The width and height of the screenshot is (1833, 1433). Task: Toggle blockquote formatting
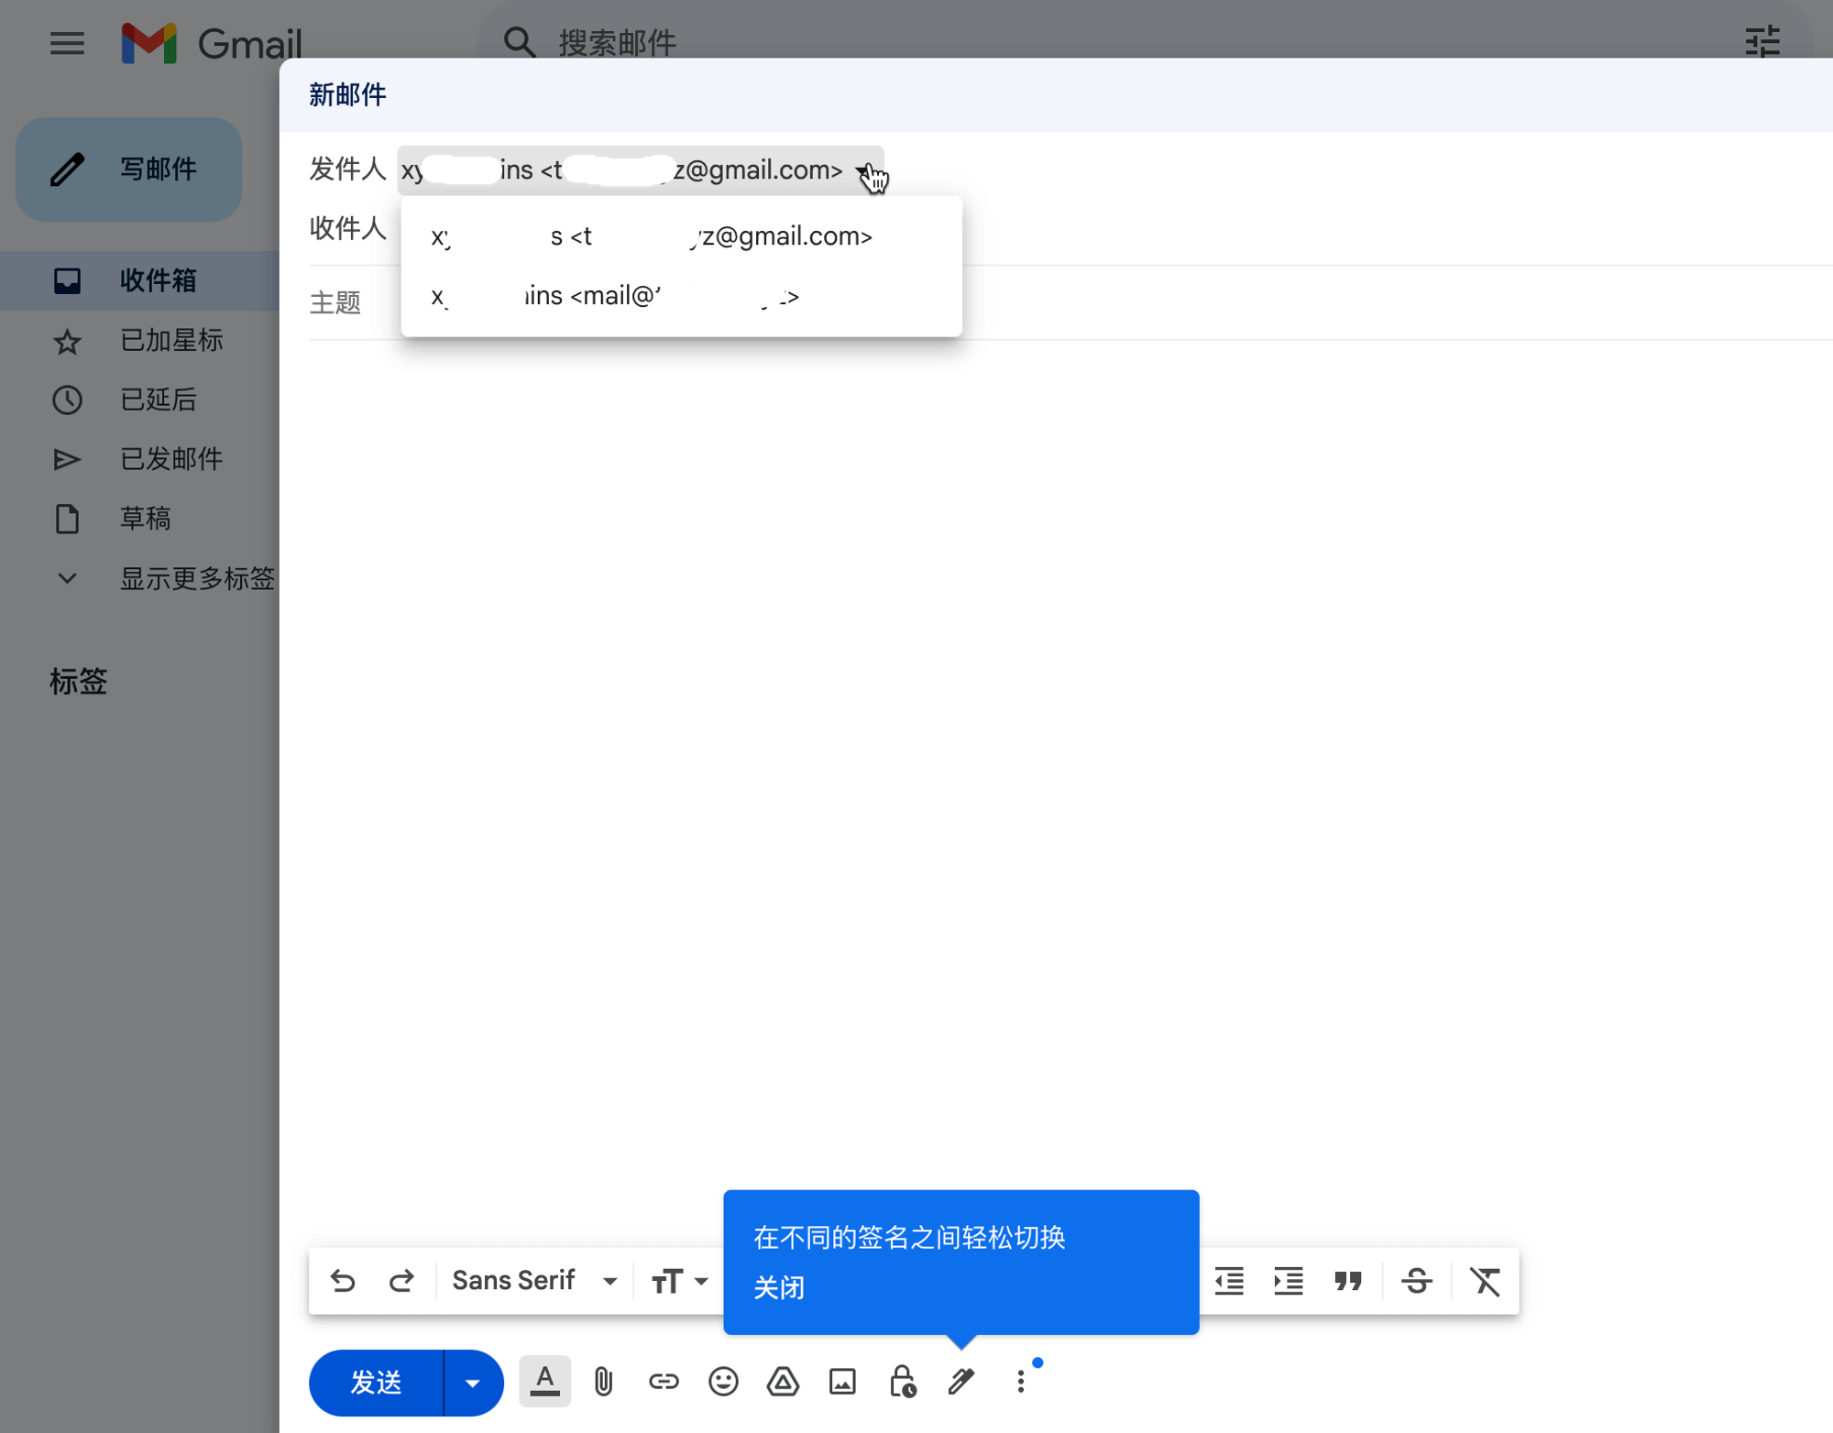click(x=1348, y=1281)
